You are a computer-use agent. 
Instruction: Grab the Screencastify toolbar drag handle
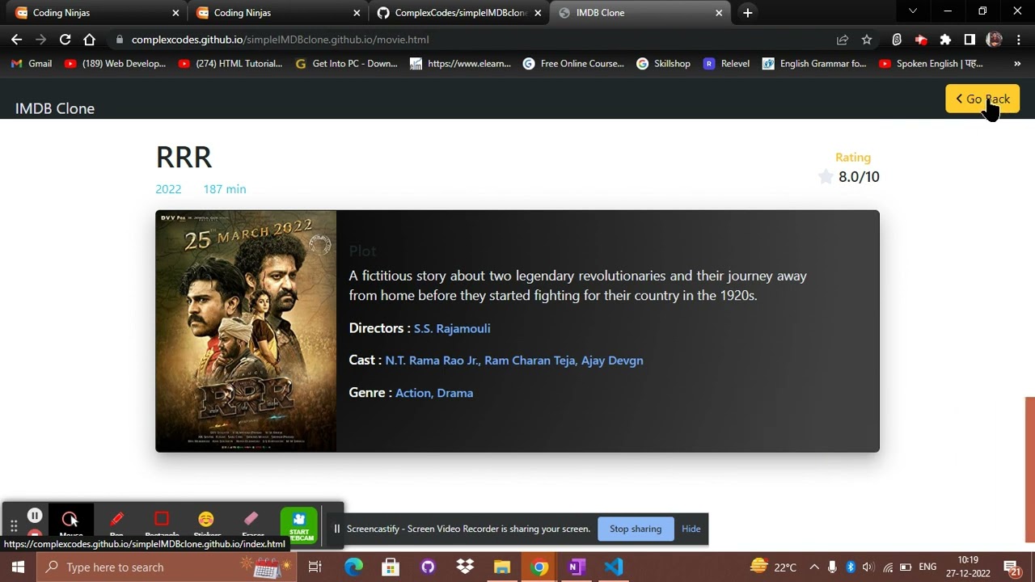pyautogui.click(x=14, y=526)
